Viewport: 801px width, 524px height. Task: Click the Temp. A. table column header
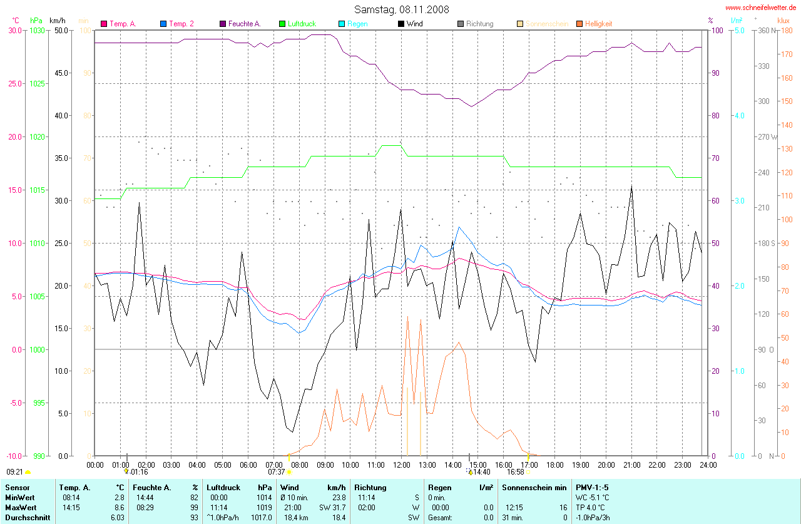[74, 487]
